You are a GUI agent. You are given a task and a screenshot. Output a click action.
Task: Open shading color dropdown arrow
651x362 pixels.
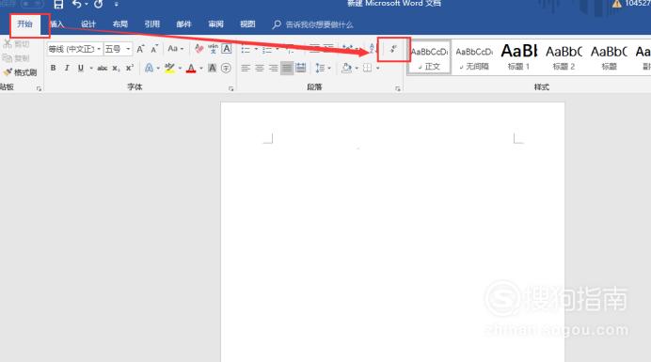[x=357, y=68]
